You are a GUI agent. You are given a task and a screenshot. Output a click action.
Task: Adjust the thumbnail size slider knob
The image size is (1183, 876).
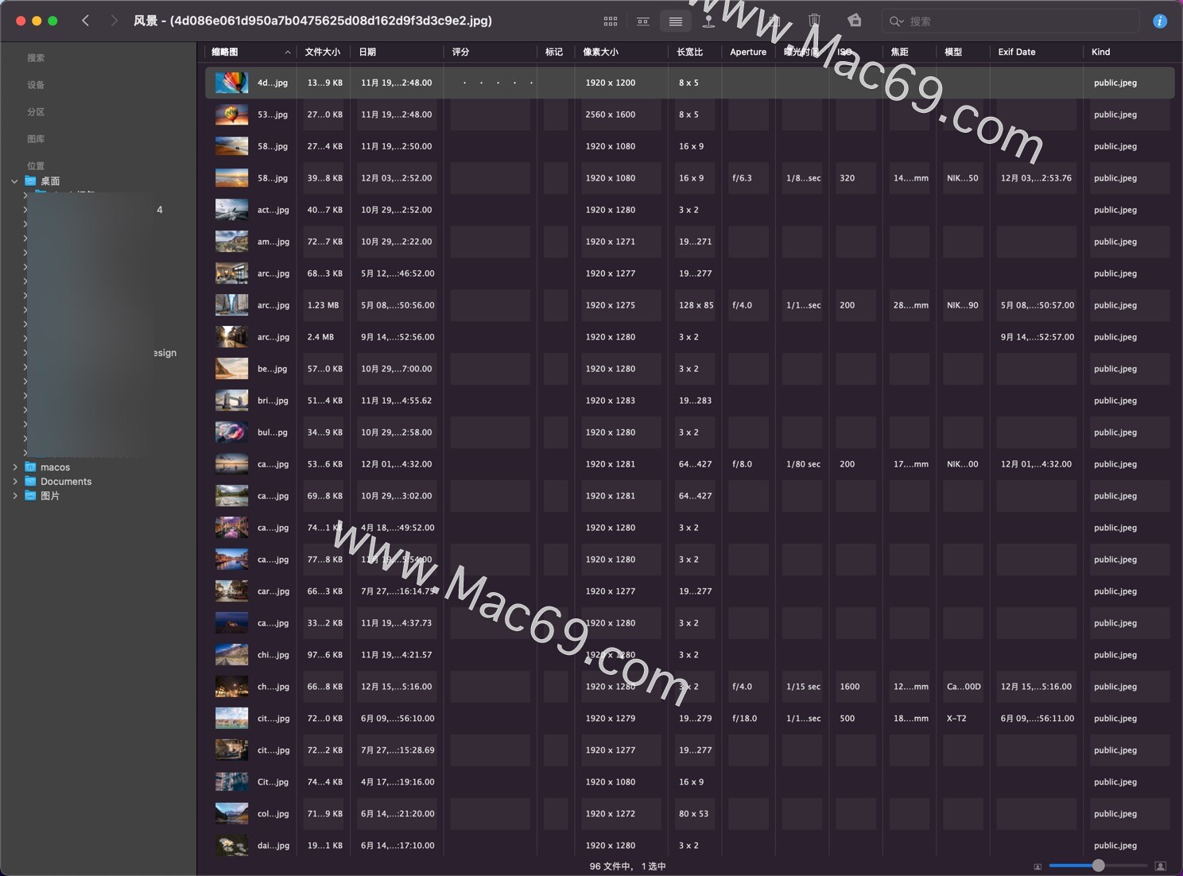tap(1098, 866)
